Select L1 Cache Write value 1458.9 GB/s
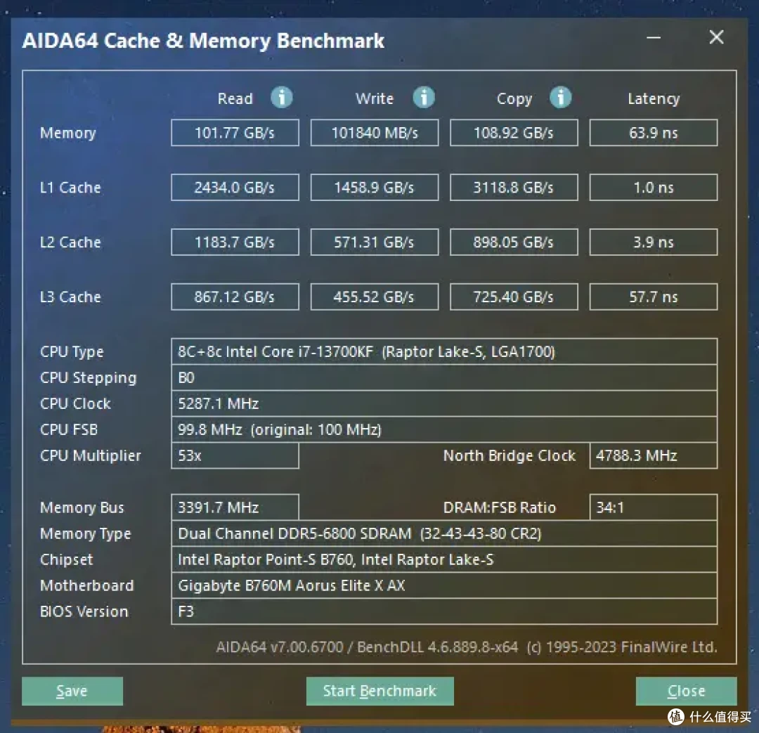Image resolution: width=759 pixels, height=733 pixels. [374, 188]
